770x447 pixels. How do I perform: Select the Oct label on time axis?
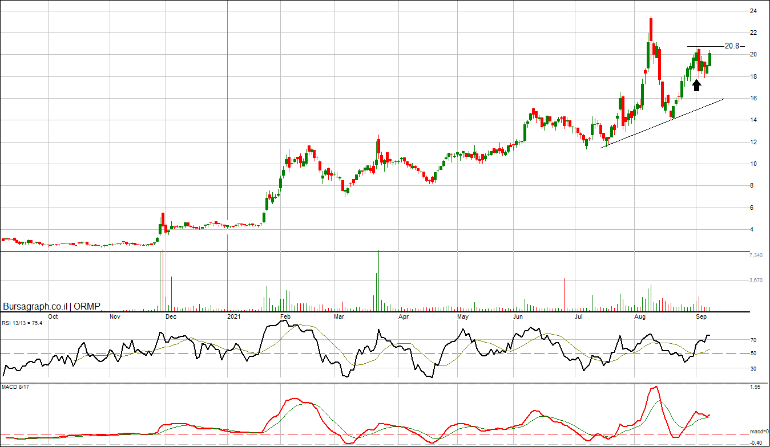(x=53, y=316)
